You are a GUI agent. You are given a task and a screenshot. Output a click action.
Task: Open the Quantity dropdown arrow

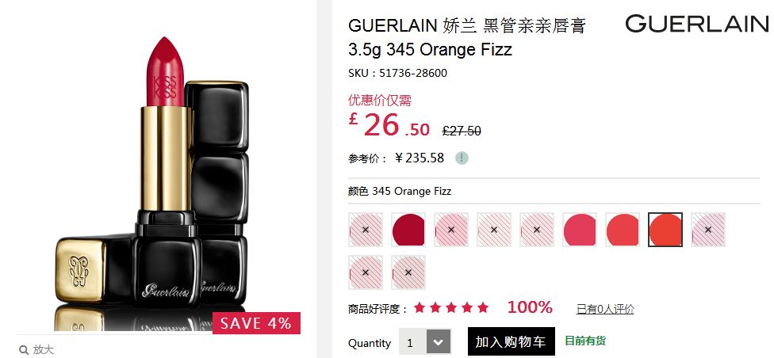[439, 342]
